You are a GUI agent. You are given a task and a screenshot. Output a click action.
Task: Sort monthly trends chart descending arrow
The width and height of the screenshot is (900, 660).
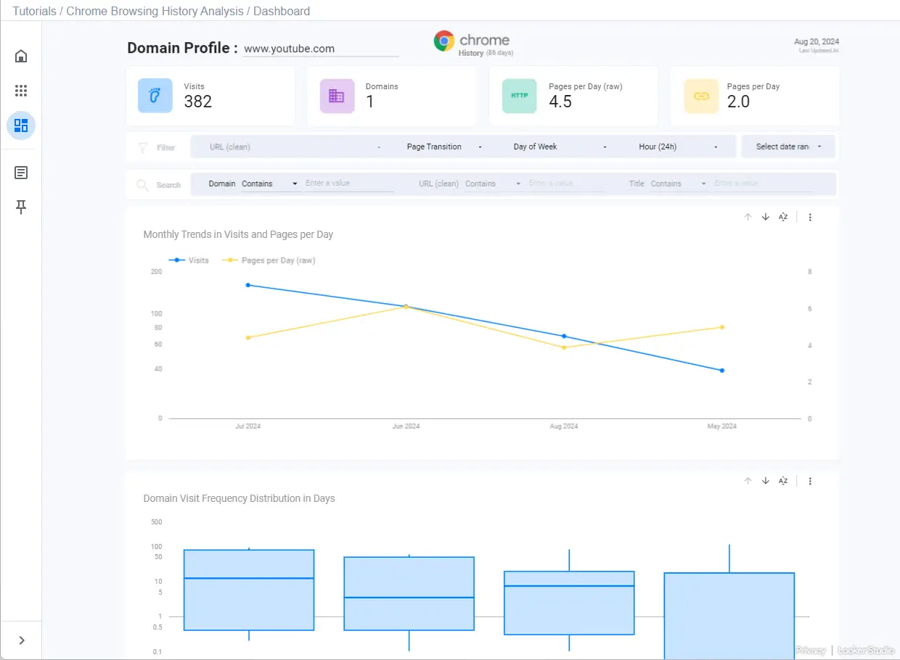(765, 217)
